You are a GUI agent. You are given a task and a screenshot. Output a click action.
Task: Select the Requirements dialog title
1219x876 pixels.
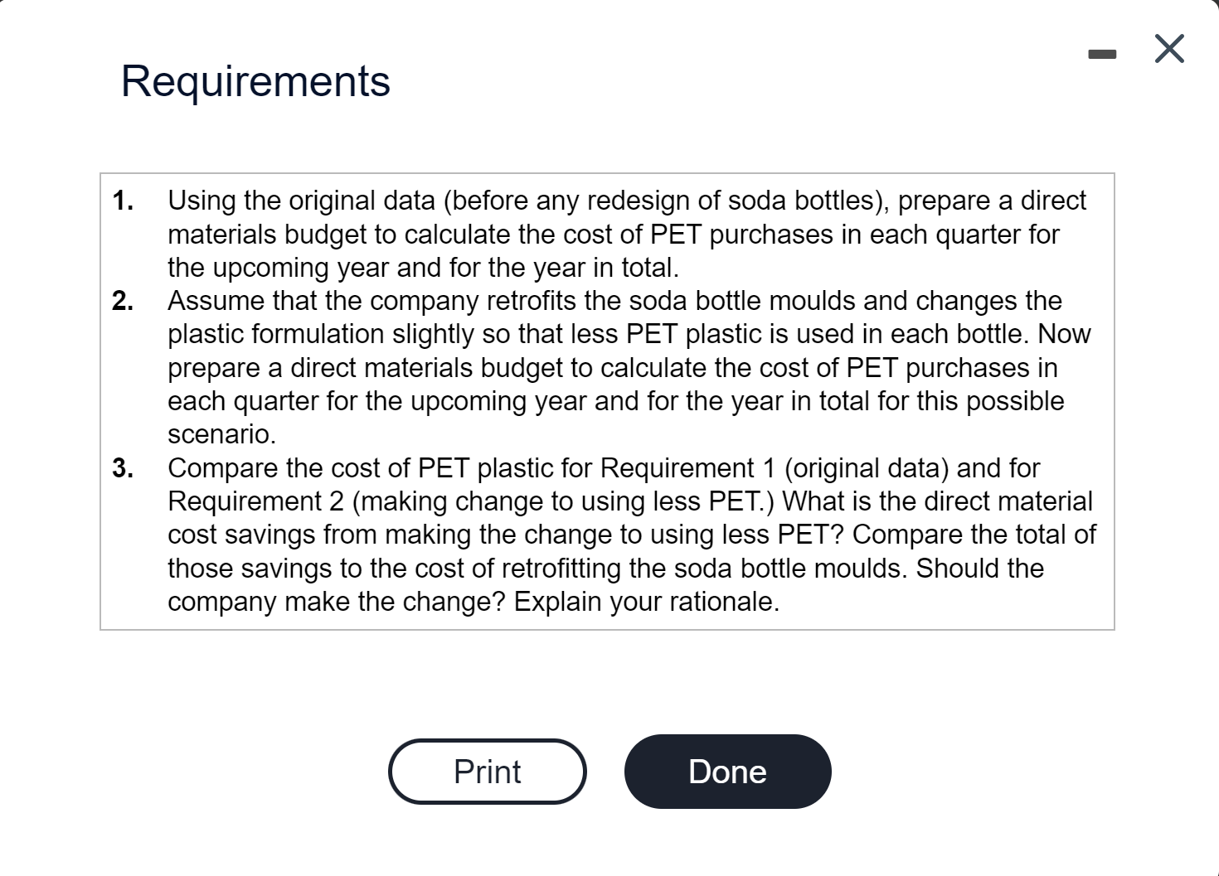pos(255,80)
